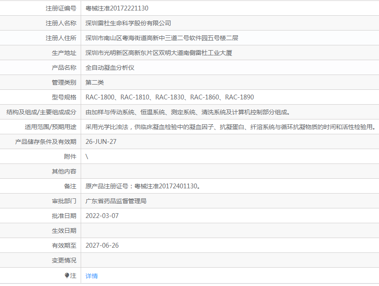
Task: Click the 结构及组成/主要组成成分 label
Action: [x=41, y=112]
